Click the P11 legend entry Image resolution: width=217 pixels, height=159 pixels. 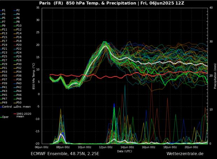5,29
